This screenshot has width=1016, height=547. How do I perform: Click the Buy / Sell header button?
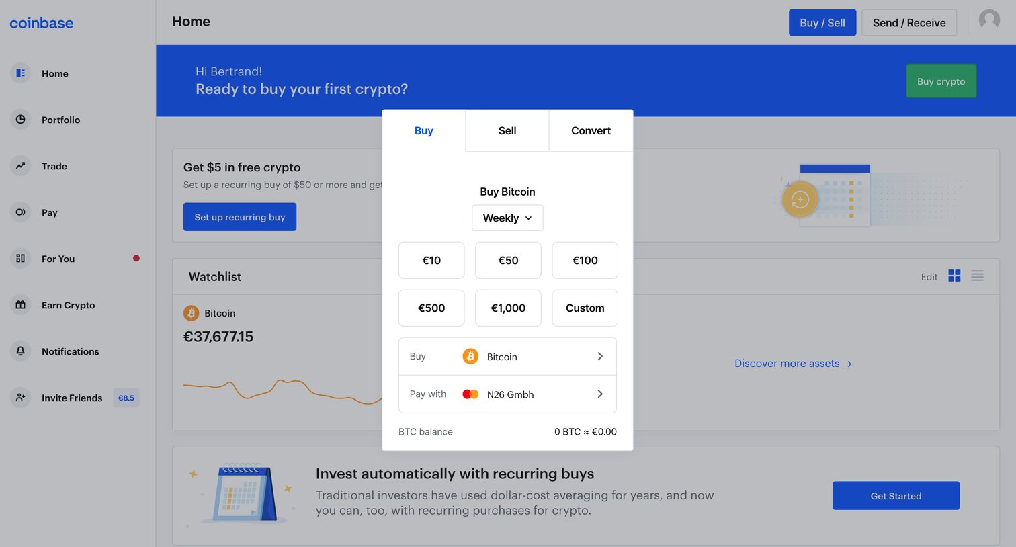[x=822, y=22]
